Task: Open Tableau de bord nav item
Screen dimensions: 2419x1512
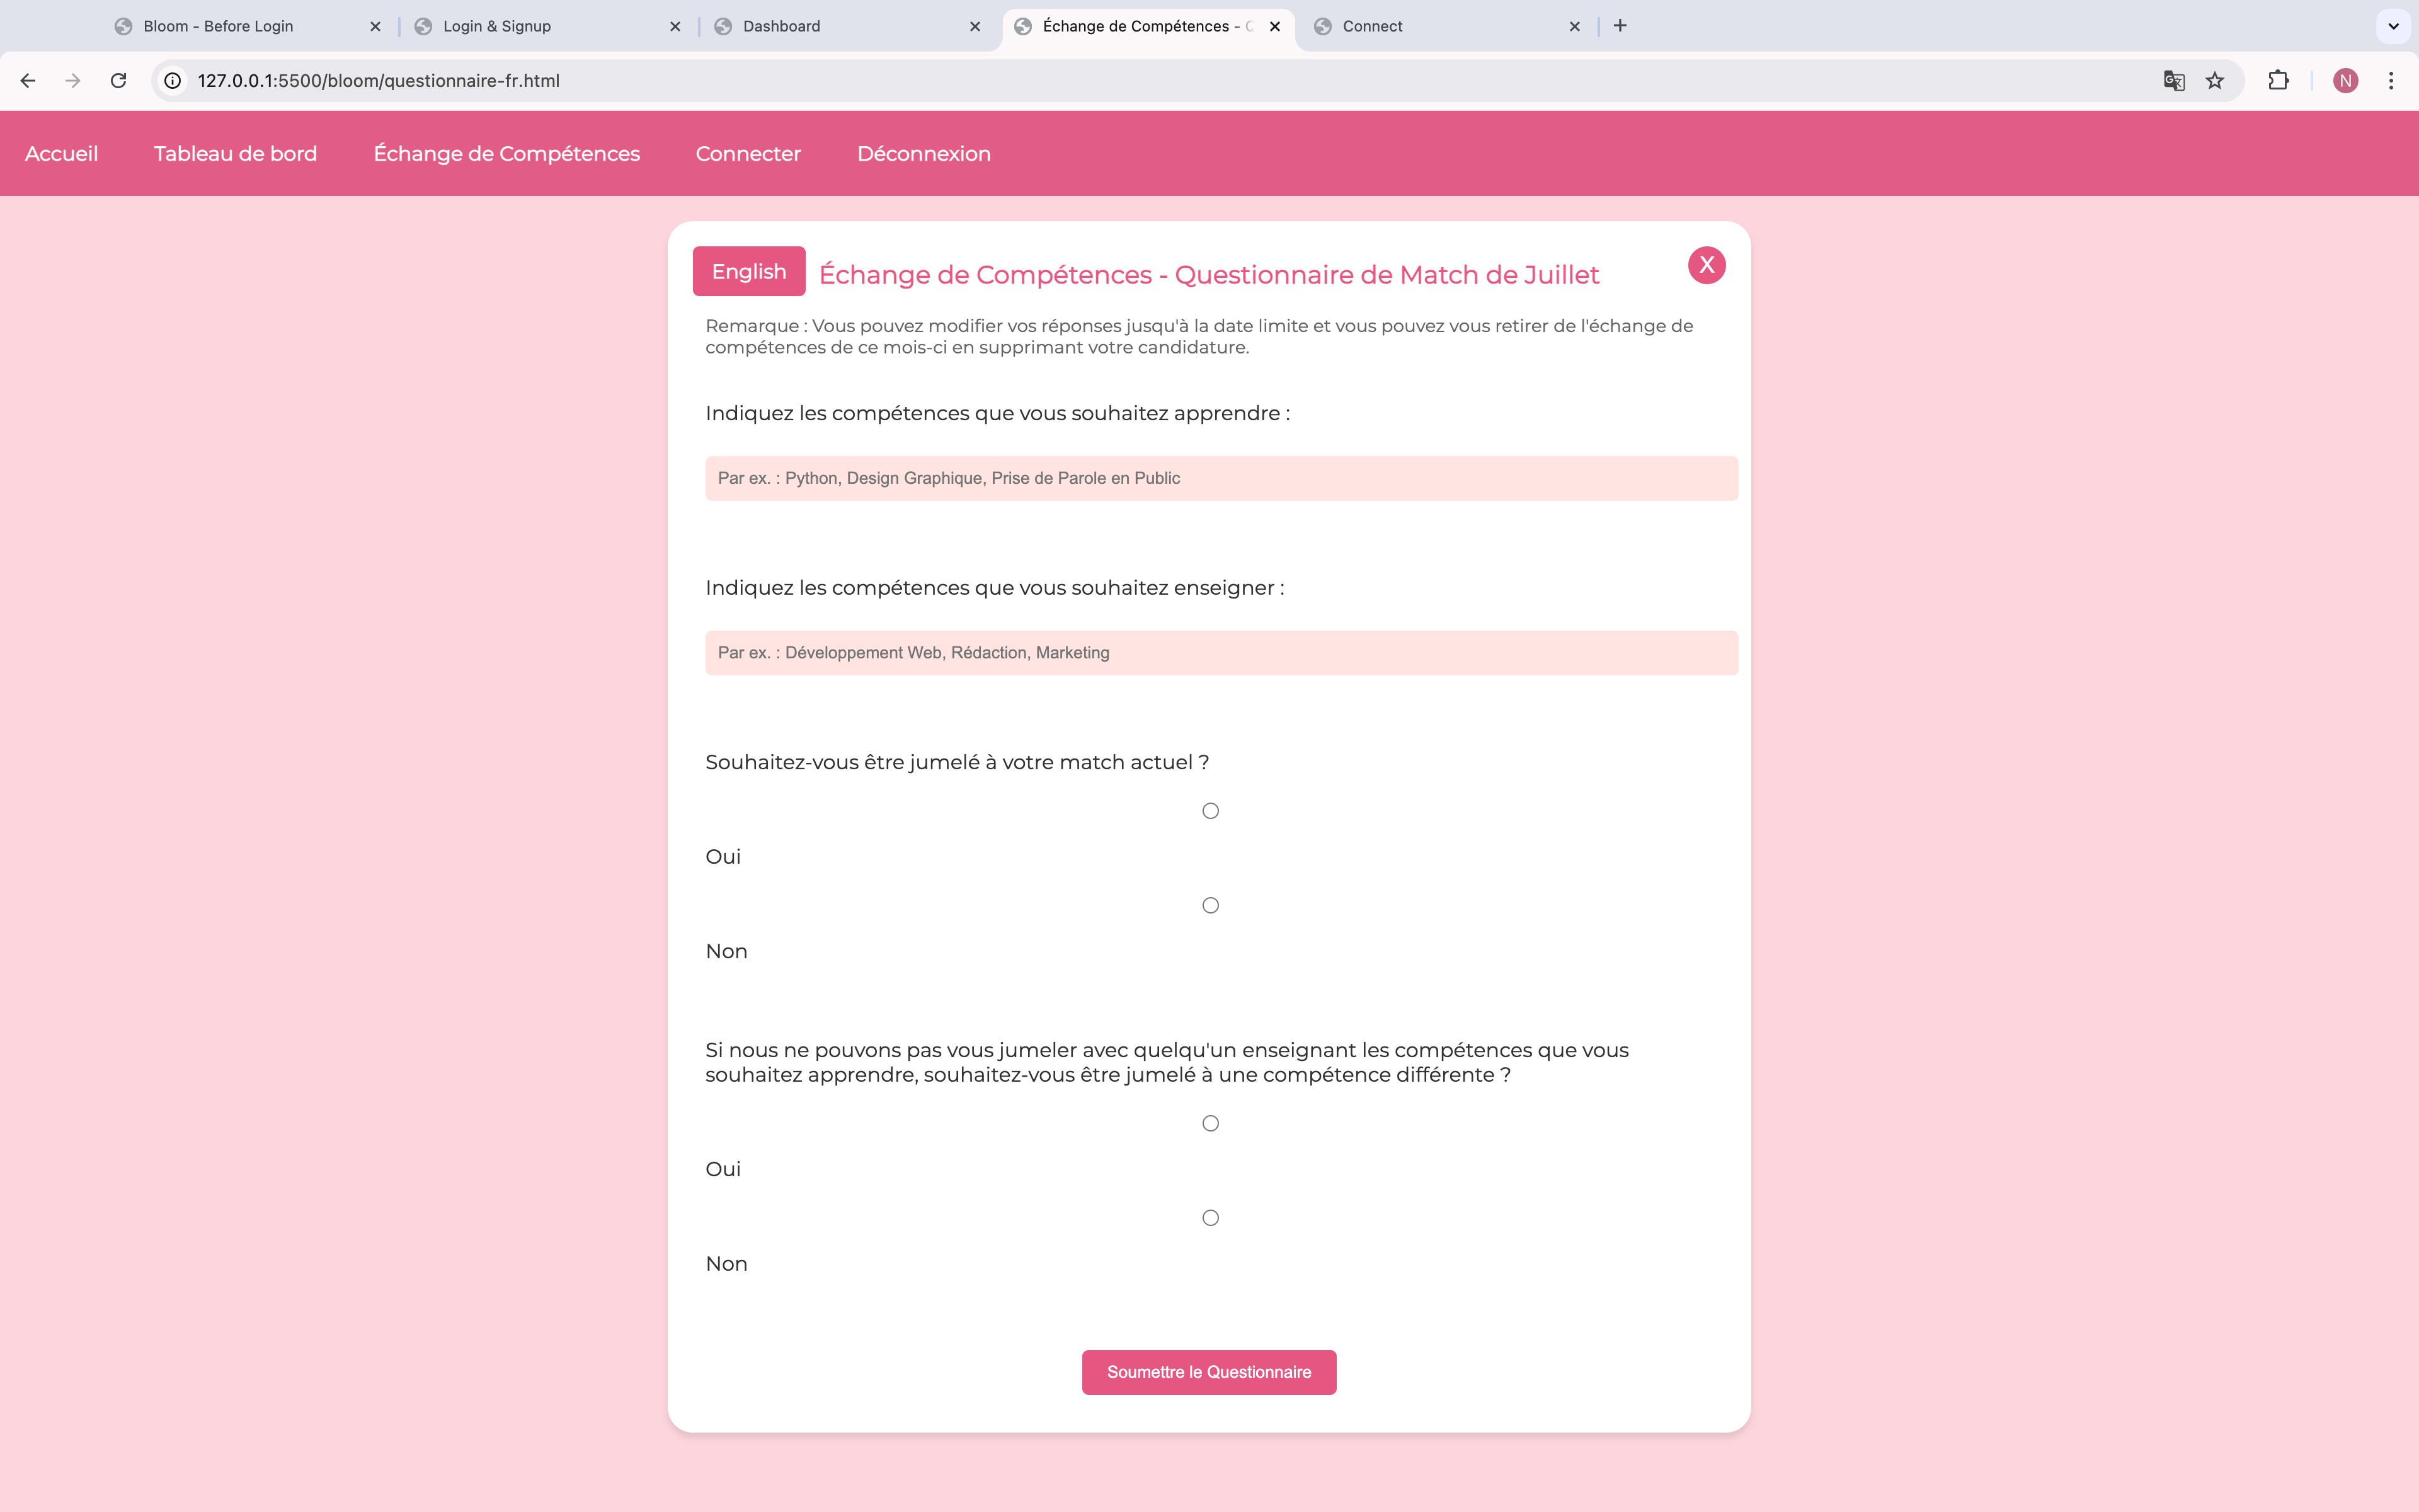Action: pos(235,154)
